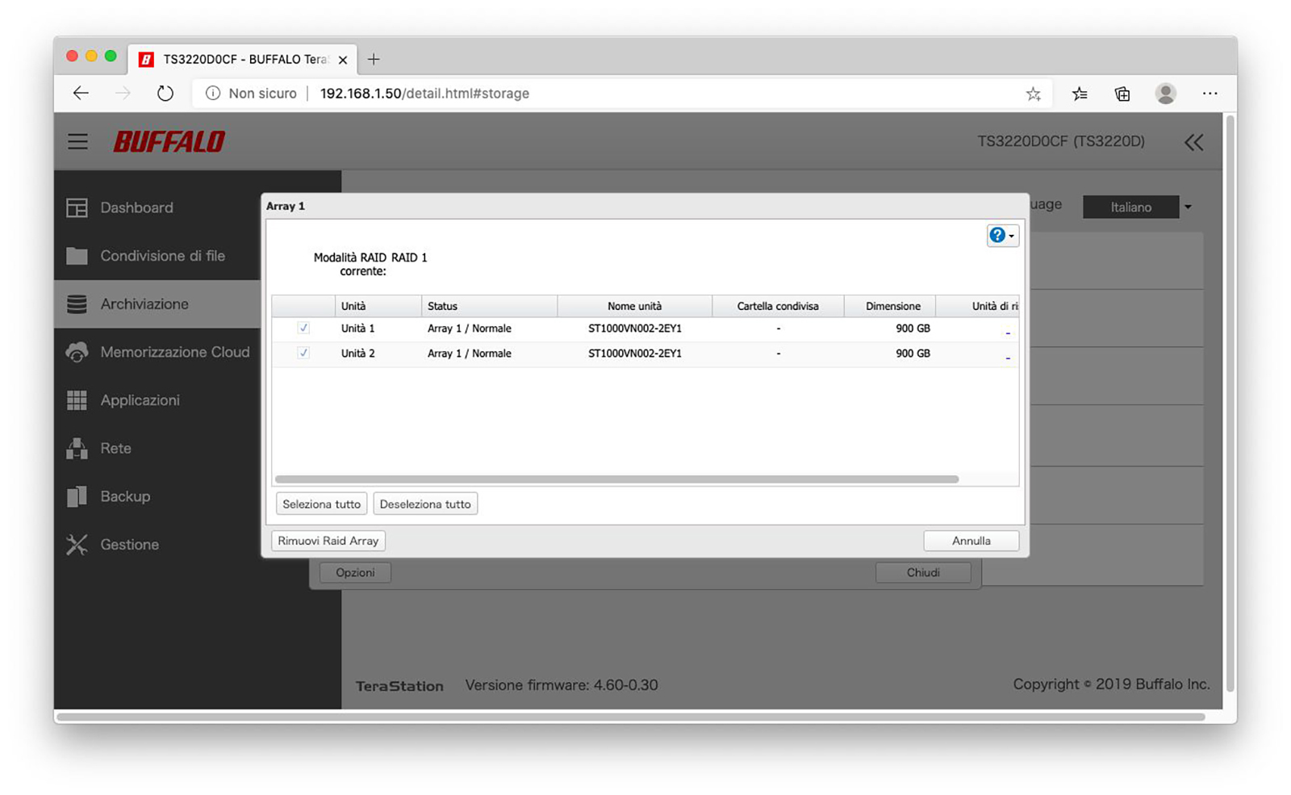
Task: Go back with the browser back arrow
Action: pyautogui.click(x=81, y=94)
